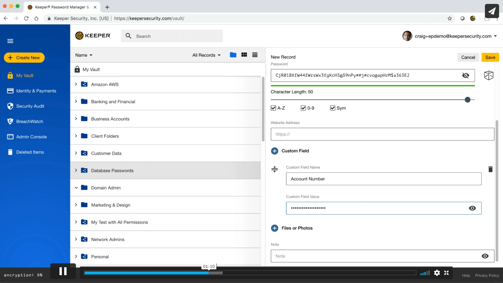Uncheck the A-Z checkbox

coord(273,108)
